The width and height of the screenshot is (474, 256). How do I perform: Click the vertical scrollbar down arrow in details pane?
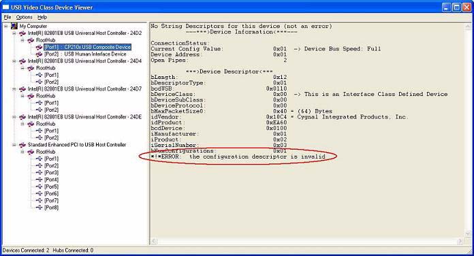pos(468,234)
